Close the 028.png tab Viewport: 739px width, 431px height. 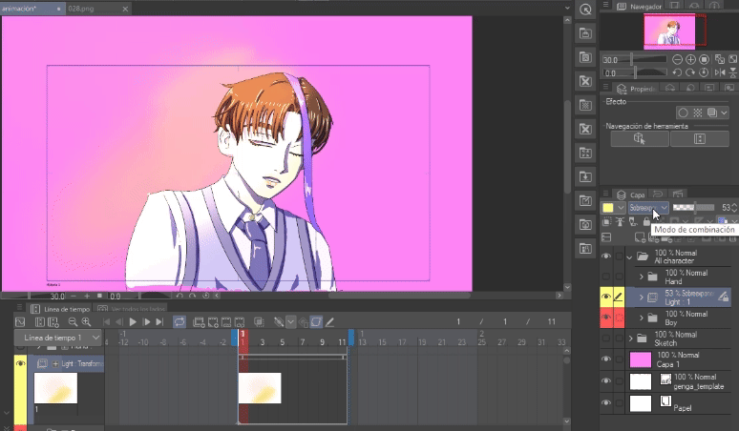(125, 9)
